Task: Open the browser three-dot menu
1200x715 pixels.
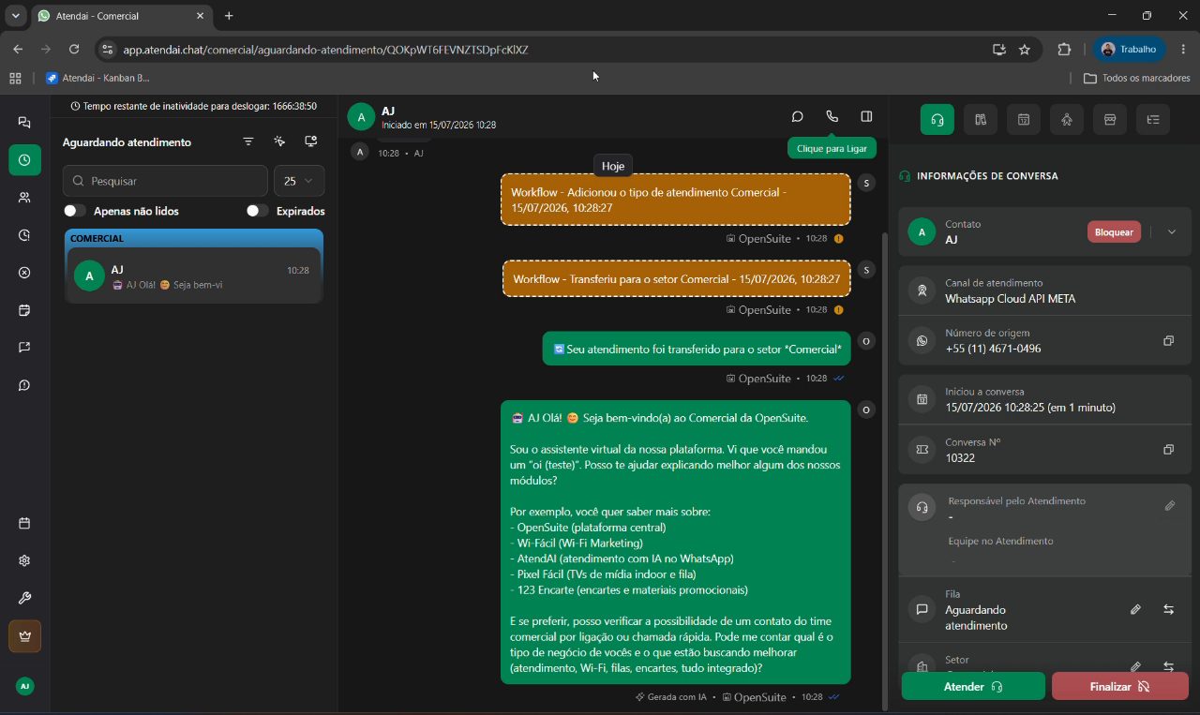Action: tap(1185, 50)
